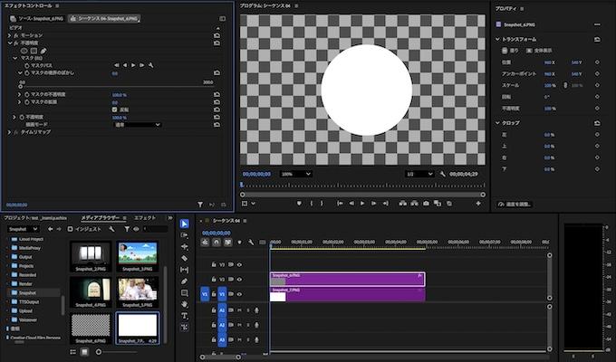This screenshot has height=362, width=616.
Task: Select the Type tool in the timeline toolbar
Action: point(185,316)
